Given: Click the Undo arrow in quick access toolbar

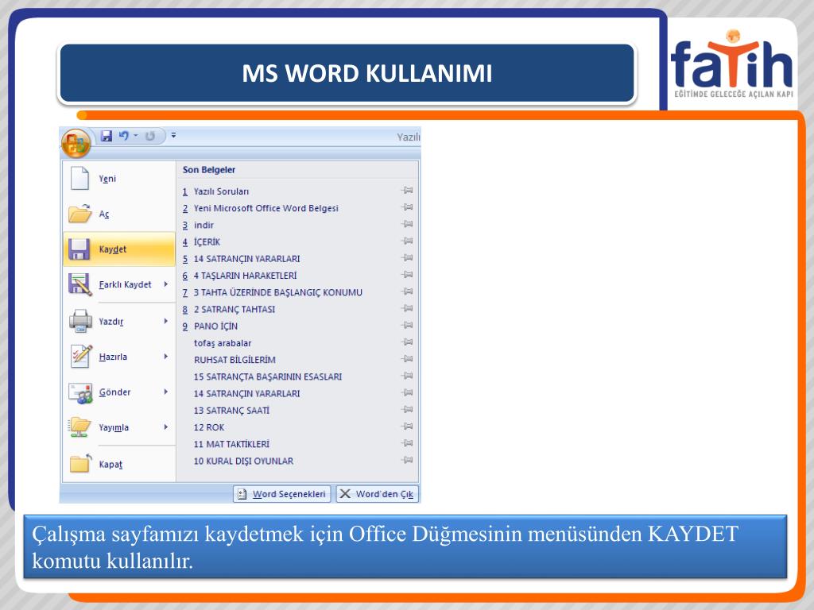Looking at the screenshot, I should pyautogui.click(x=123, y=136).
